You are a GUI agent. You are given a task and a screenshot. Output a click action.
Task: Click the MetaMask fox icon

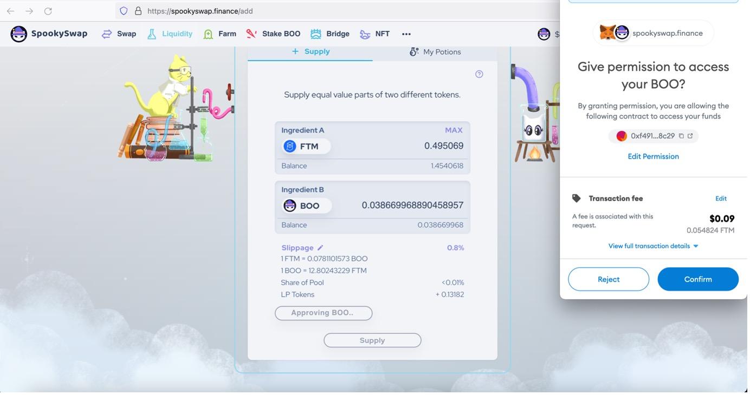coord(607,33)
